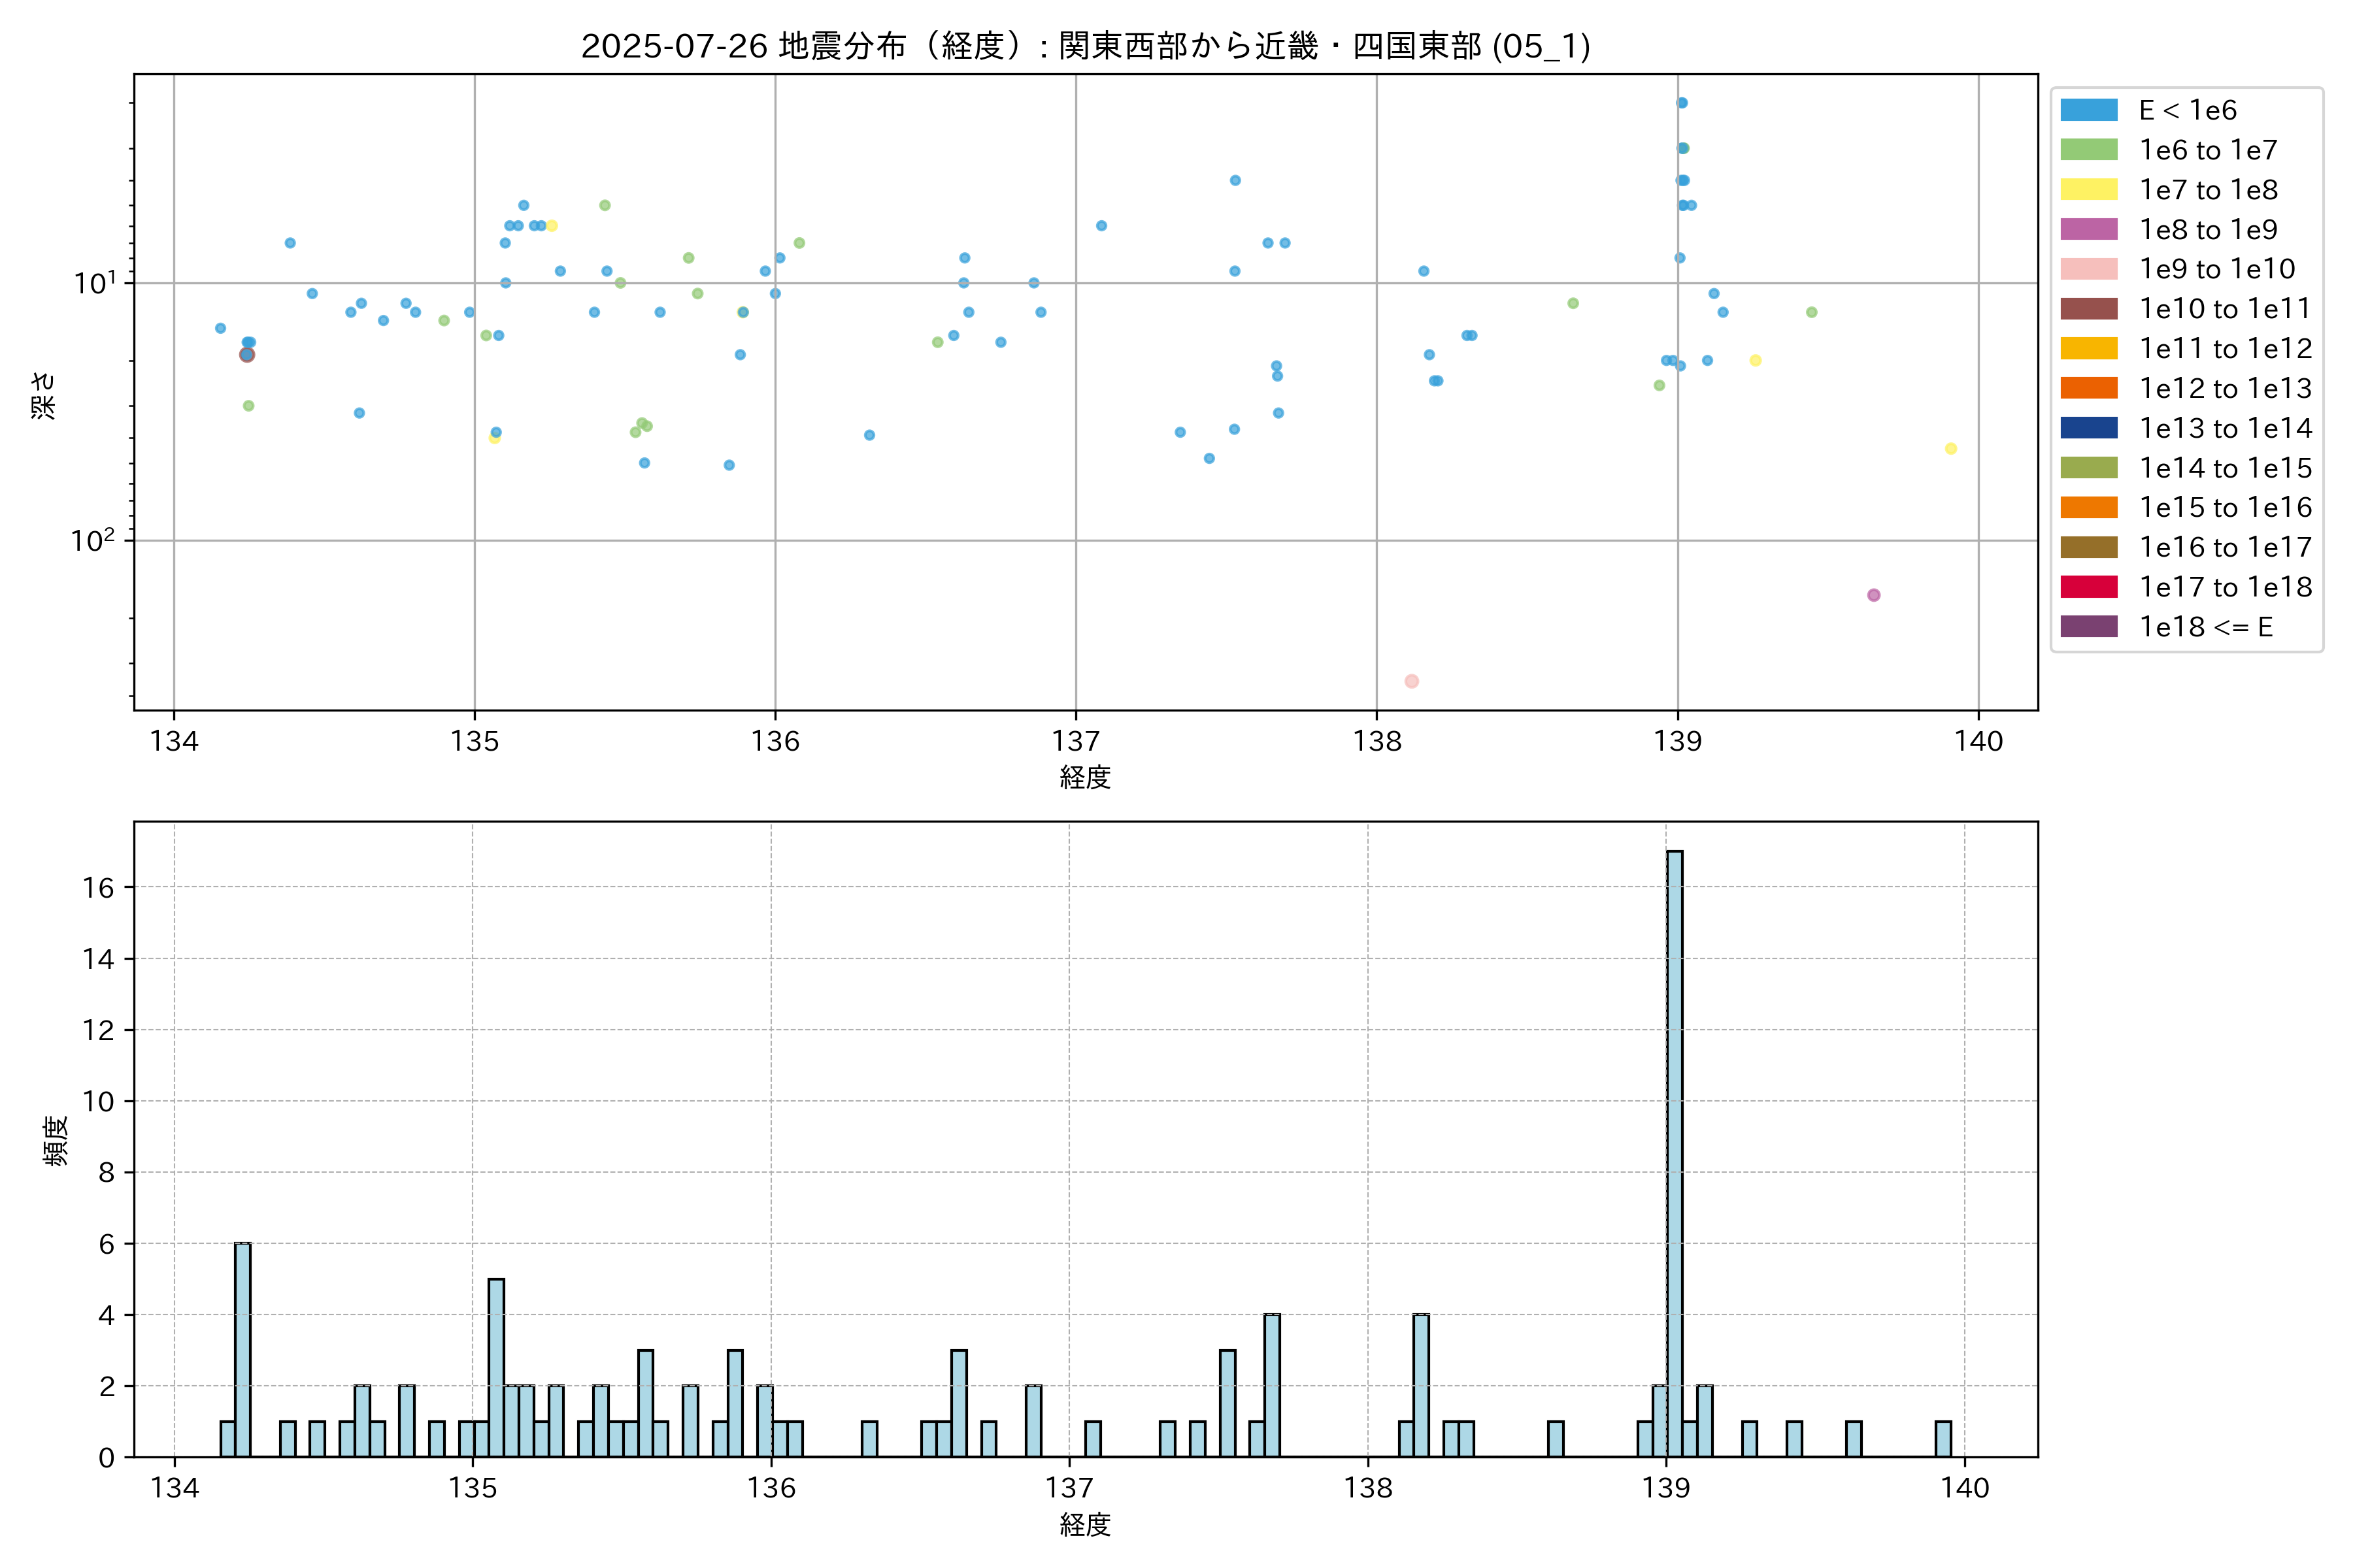Screen dimensions: 2353x1568
Task: Click the red 1e17 to 1e18 legend swatch
Action: [2089, 587]
